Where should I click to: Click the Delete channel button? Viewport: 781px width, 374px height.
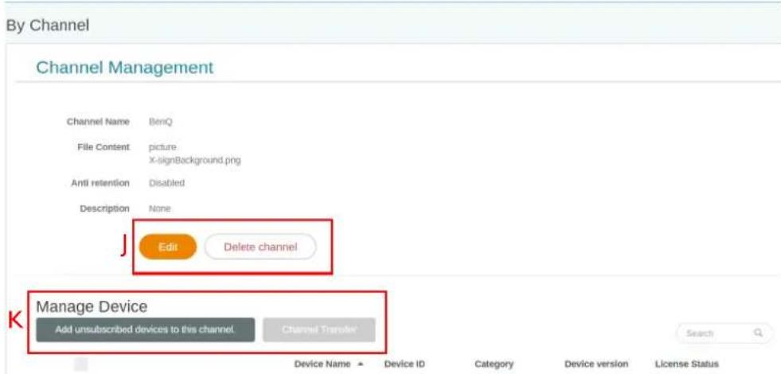pos(260,247)
